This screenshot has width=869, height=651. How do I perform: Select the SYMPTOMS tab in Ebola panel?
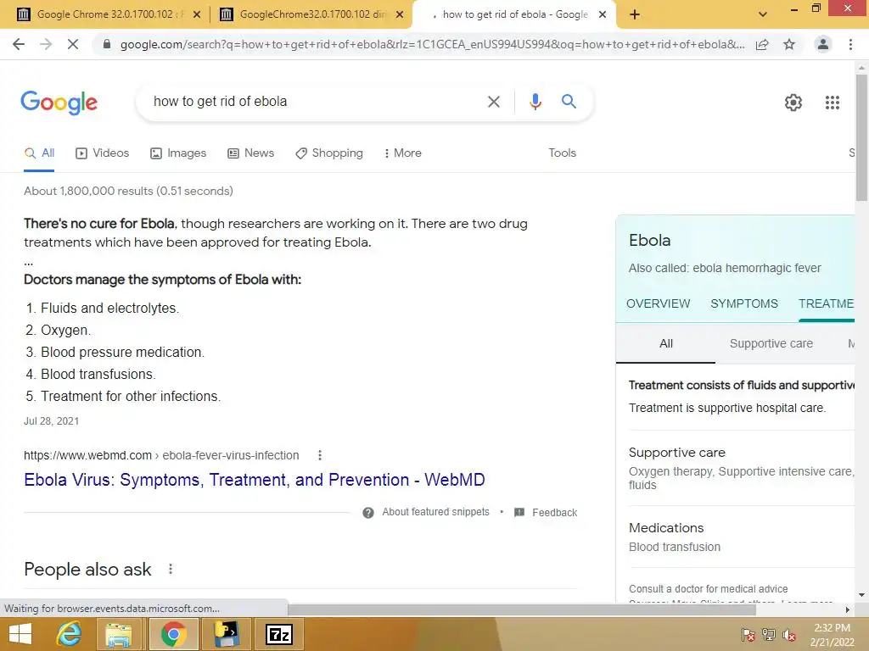pyautogui.click(x=743, y=304)
